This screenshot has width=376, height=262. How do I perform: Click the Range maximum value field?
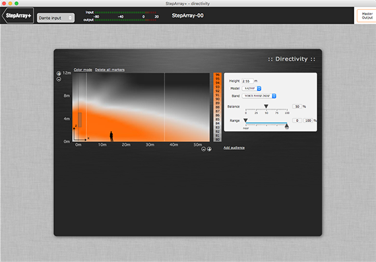pyautogui.click(x=308, y=121)
